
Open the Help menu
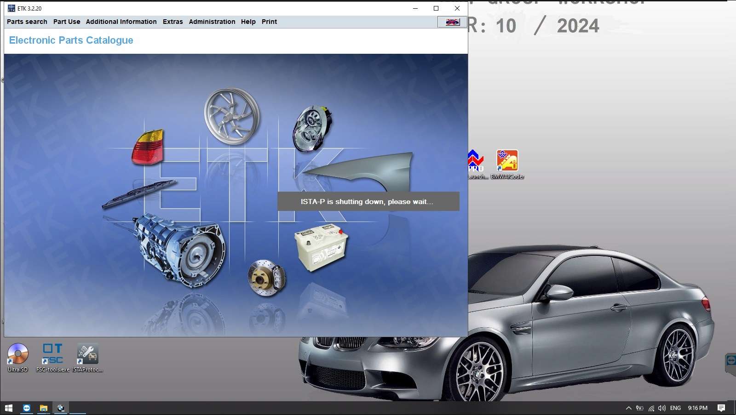(248, 22)
